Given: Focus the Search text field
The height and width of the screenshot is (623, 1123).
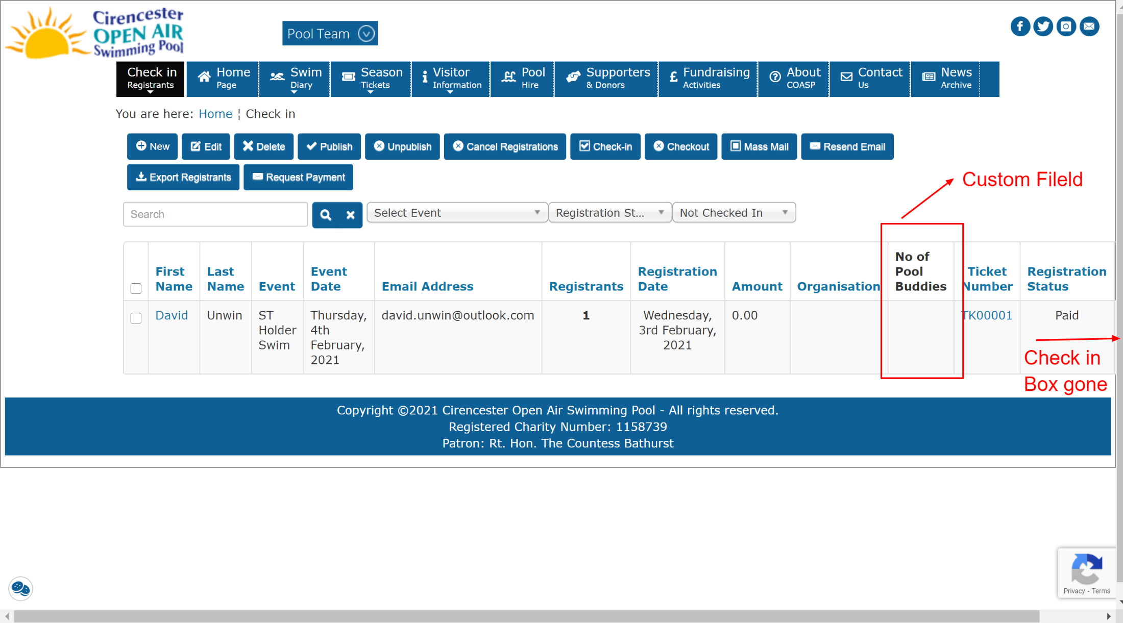Looking at the screenshot, I should coord(215,214).
